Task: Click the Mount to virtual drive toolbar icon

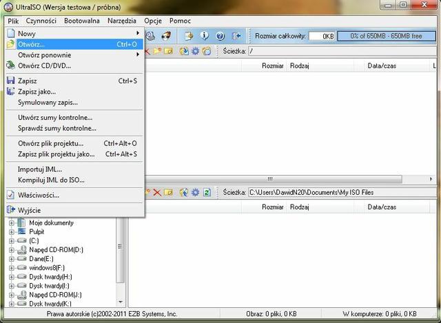Action: coord(150,36)
